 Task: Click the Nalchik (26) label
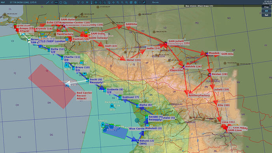(x=193, y=67)
